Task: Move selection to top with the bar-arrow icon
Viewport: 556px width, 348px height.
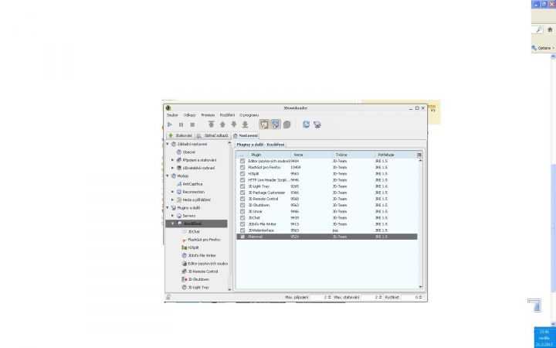Action: click(x=212, y=125)
